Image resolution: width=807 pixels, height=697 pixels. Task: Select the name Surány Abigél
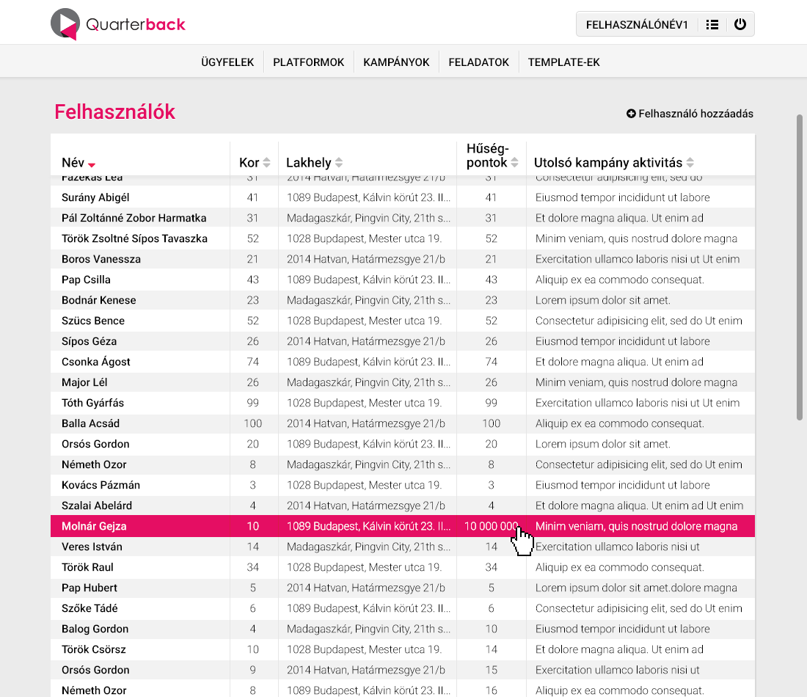point(95,197)
